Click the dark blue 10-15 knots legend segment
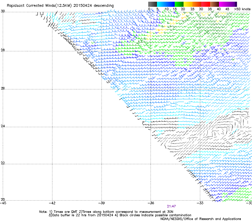This screenshot has width=252, height=221. (x=170, y=4)
